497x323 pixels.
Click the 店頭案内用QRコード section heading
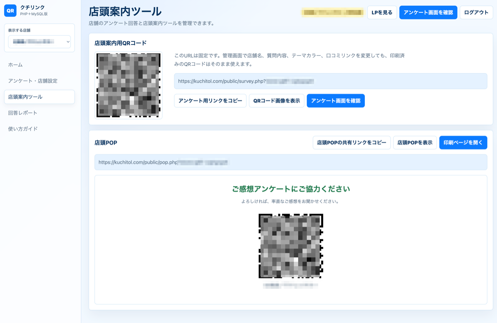tap(121, 43)
